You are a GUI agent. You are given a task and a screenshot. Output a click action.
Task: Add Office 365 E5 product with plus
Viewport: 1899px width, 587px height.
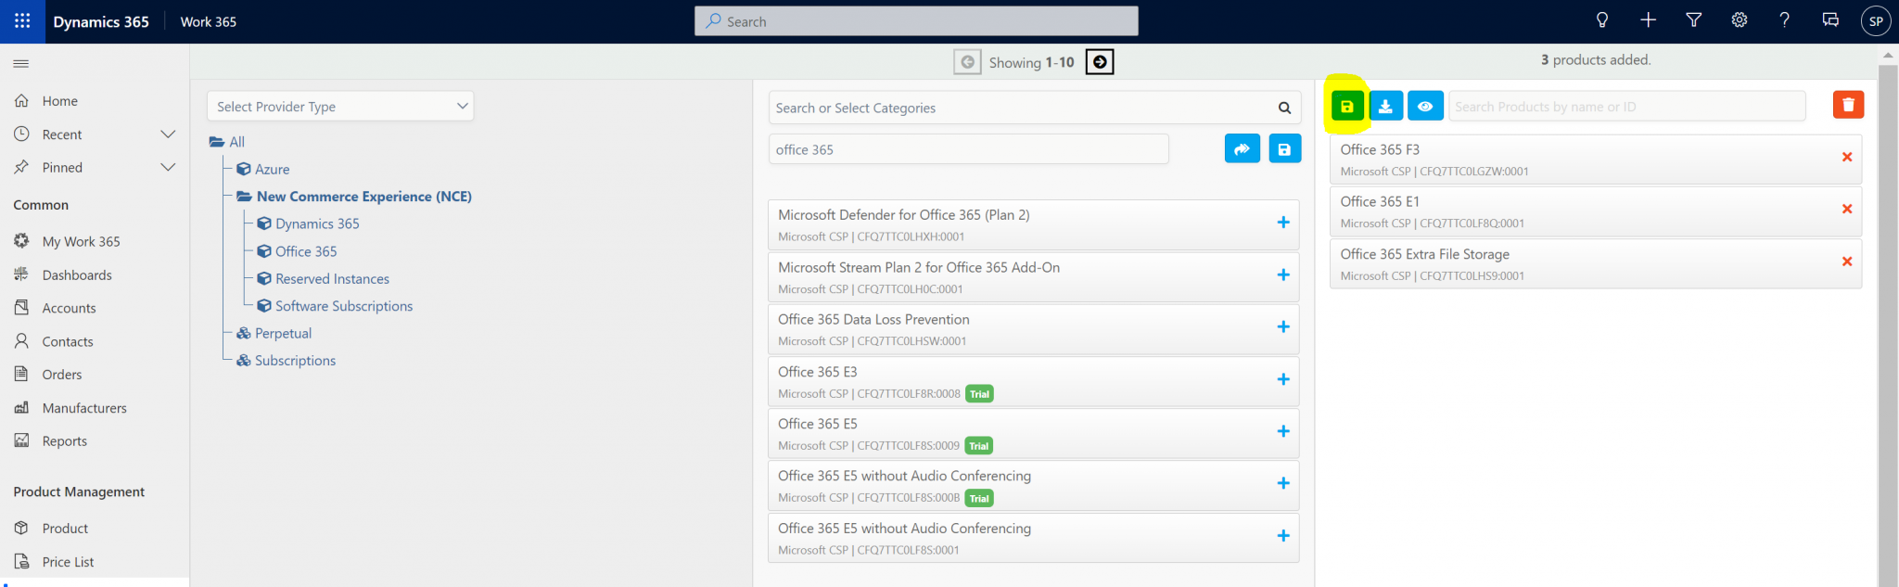pyautogui.click(x=1283, y=431)
